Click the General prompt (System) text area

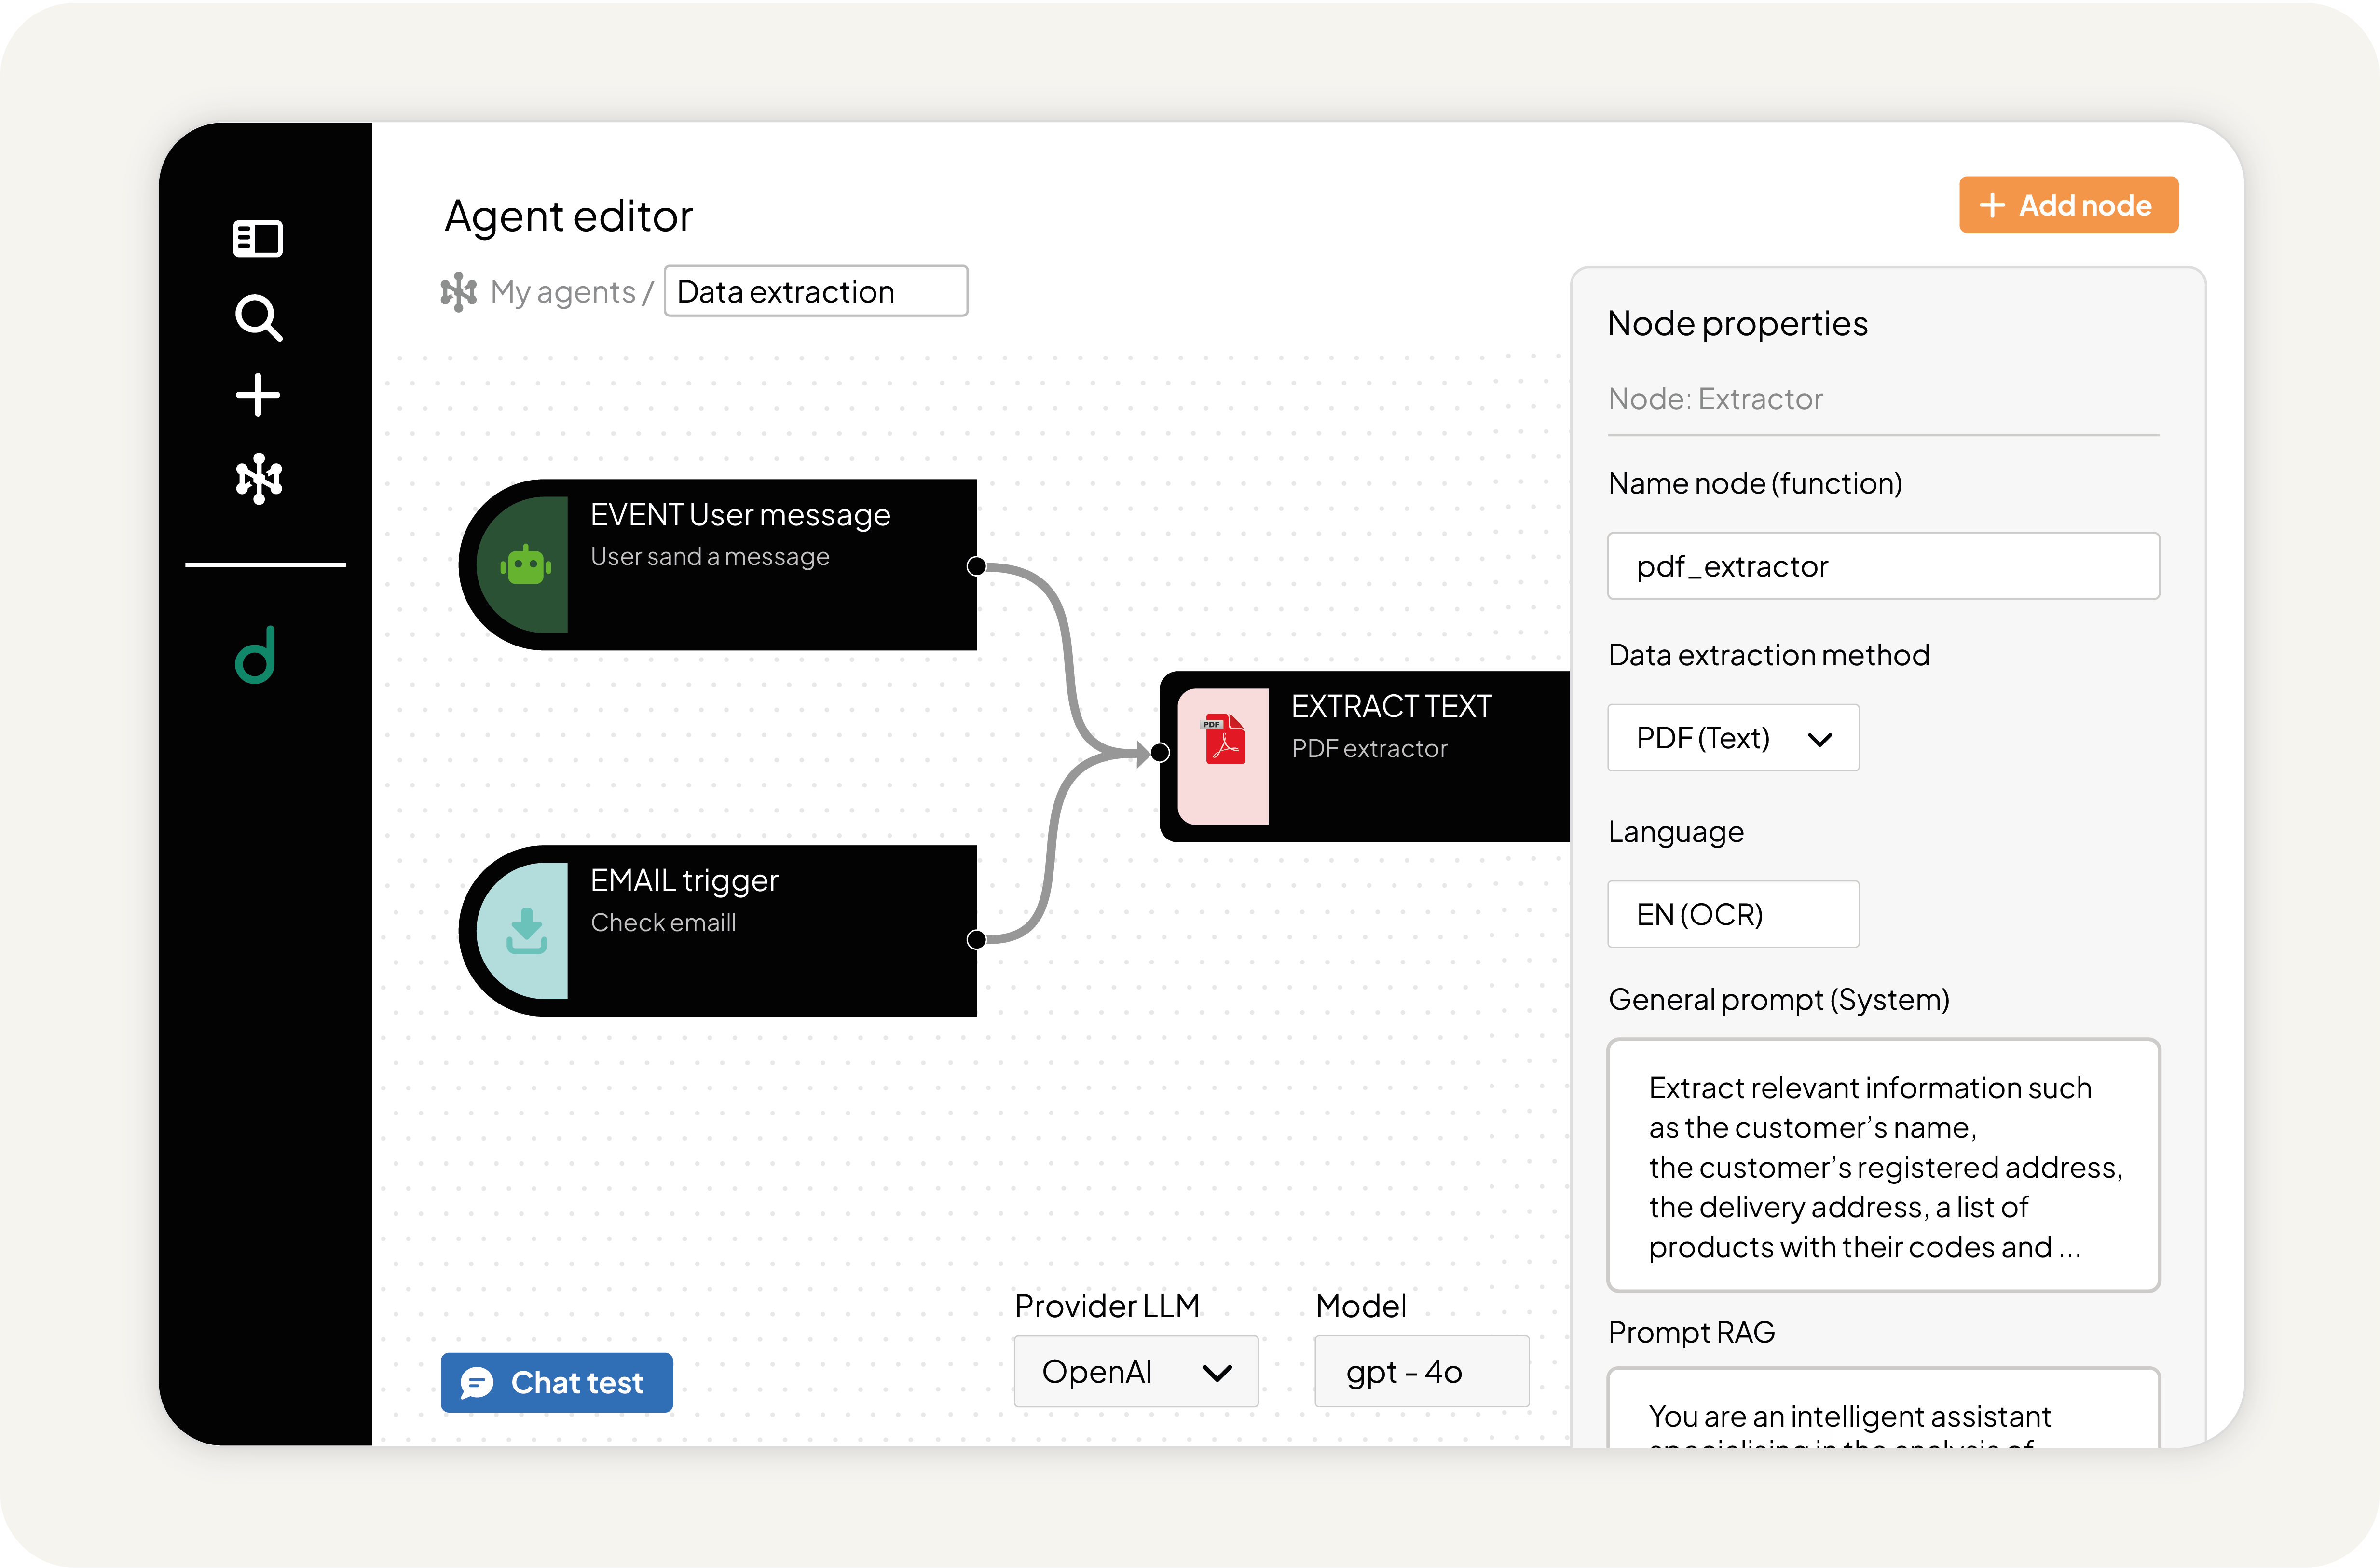tap(1883, 1166)
